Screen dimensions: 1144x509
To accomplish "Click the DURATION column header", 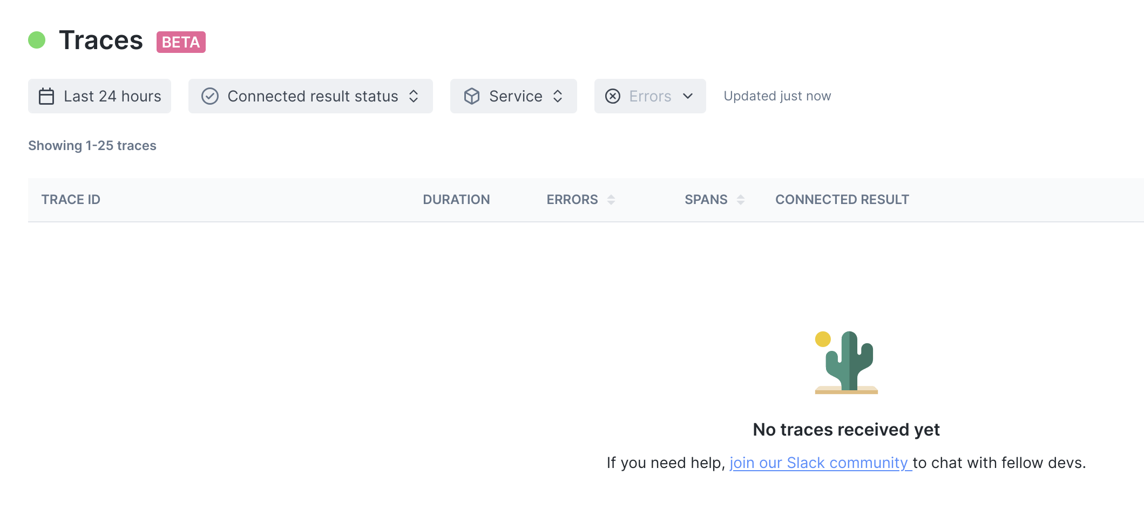I will pos(456,200).
